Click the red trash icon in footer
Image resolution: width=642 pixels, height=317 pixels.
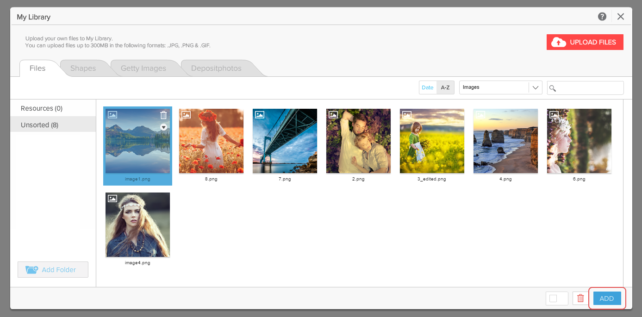(580, 298)
